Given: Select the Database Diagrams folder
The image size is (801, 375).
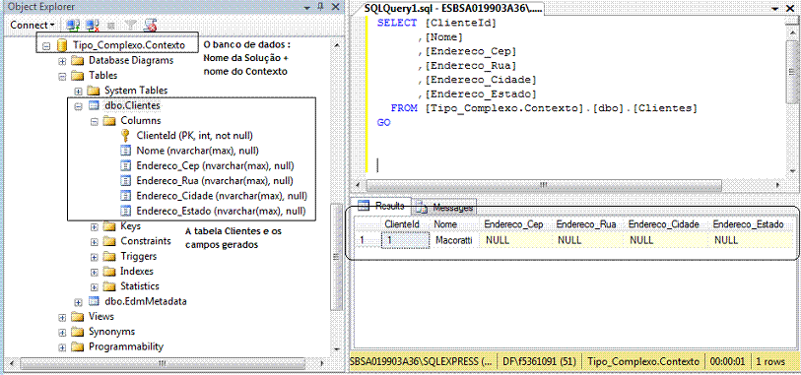Looking at the screenshot, I should (131, 61).
